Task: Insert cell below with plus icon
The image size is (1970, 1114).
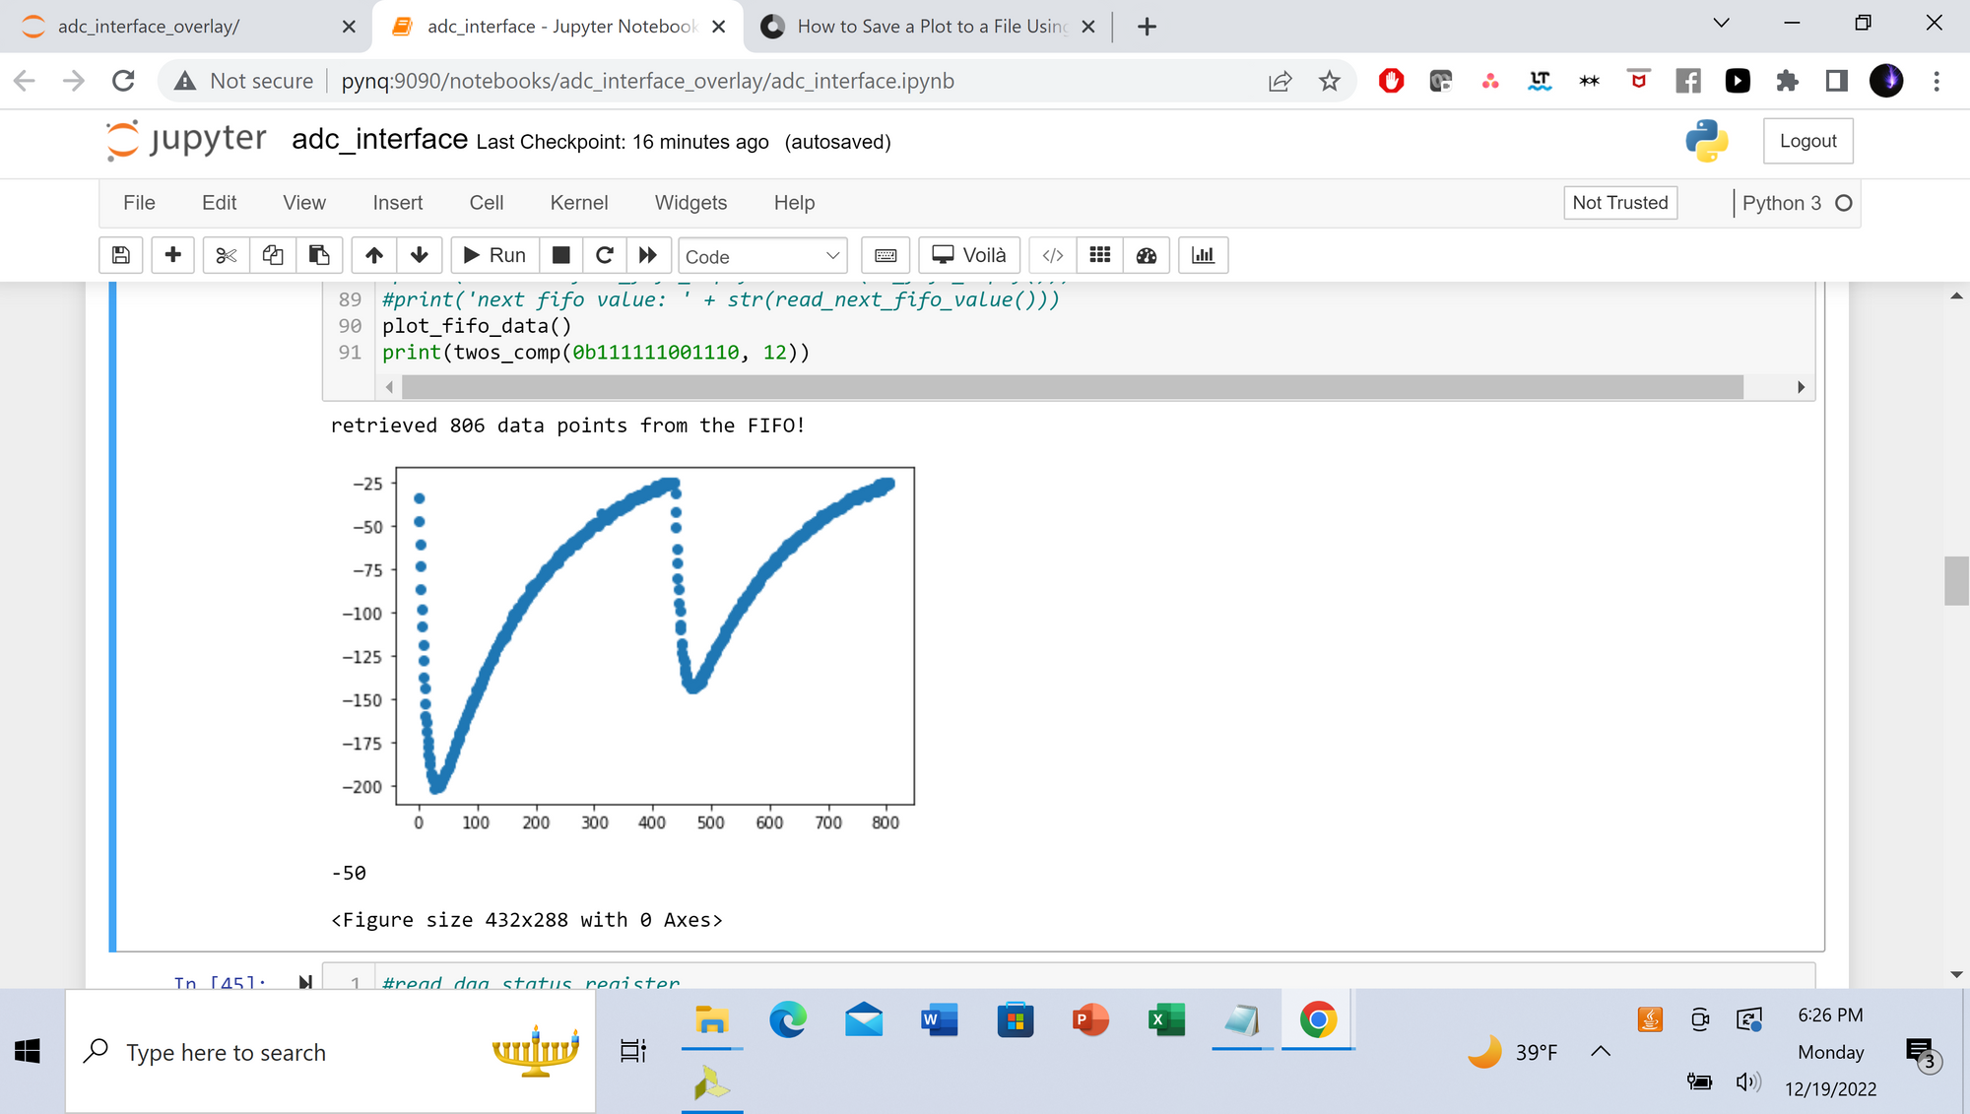Action: 172,255
